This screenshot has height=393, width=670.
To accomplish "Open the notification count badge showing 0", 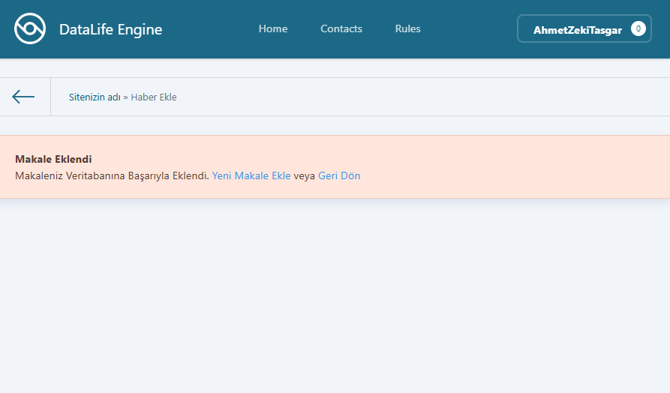I will (x=638, y=29).
